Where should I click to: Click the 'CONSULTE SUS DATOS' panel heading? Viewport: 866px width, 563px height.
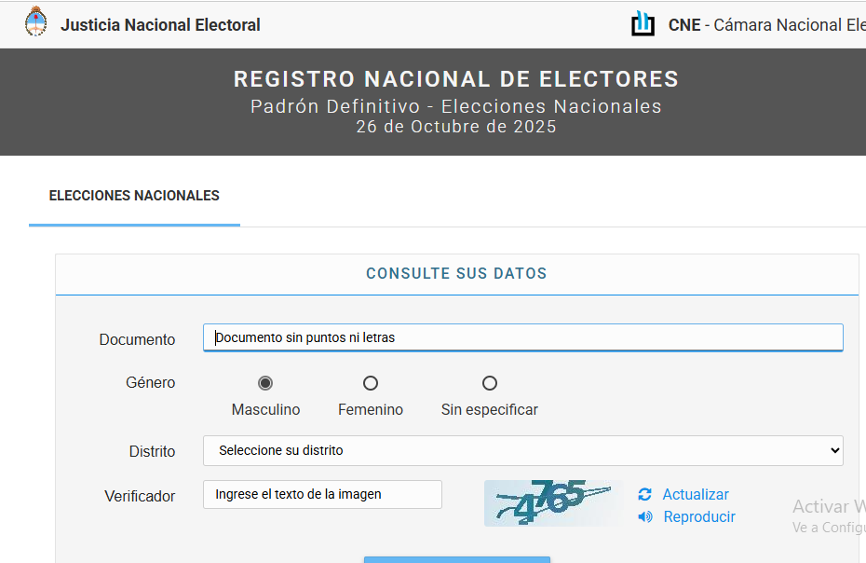456,274
